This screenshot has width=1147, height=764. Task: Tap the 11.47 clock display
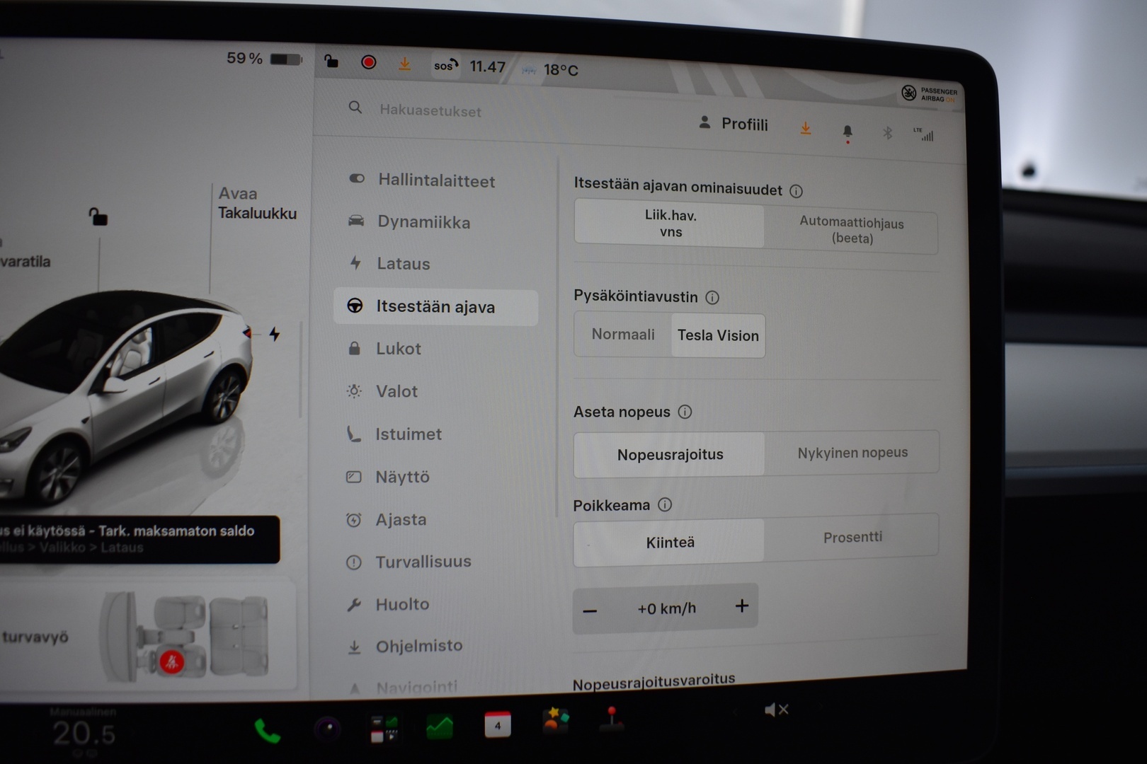[x=487, y=66]
